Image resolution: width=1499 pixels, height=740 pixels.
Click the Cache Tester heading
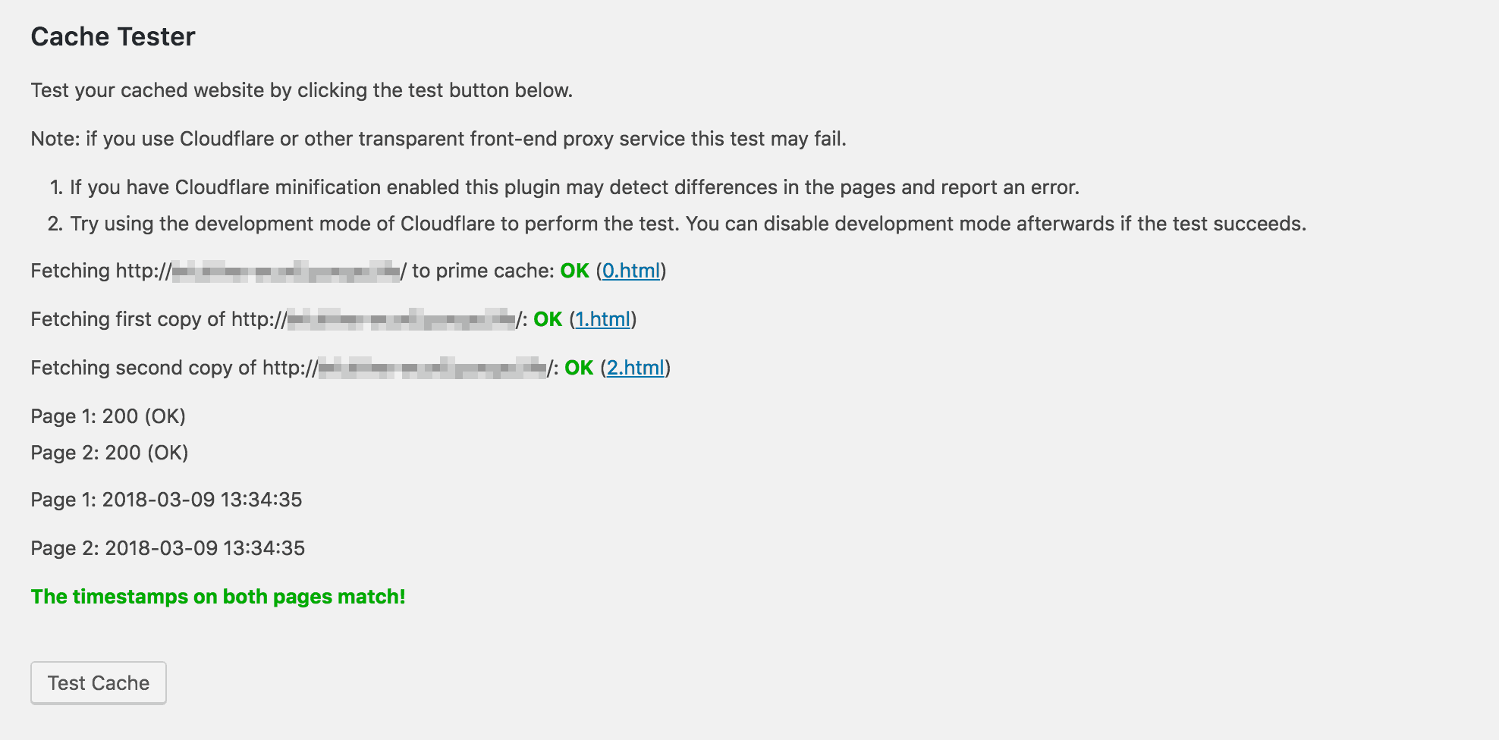(x=113, y=36)
